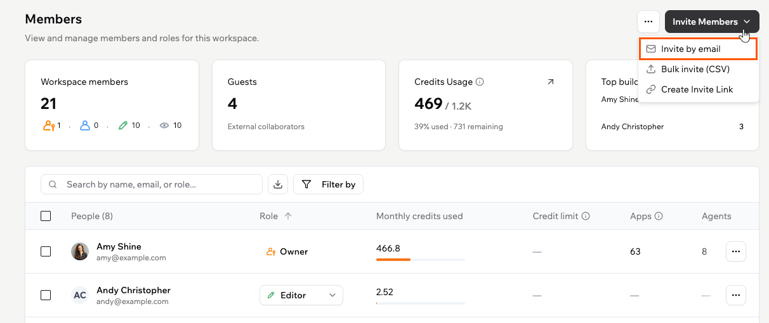Open the Filter by button
769x323 pixels.
tap(328, 184)
